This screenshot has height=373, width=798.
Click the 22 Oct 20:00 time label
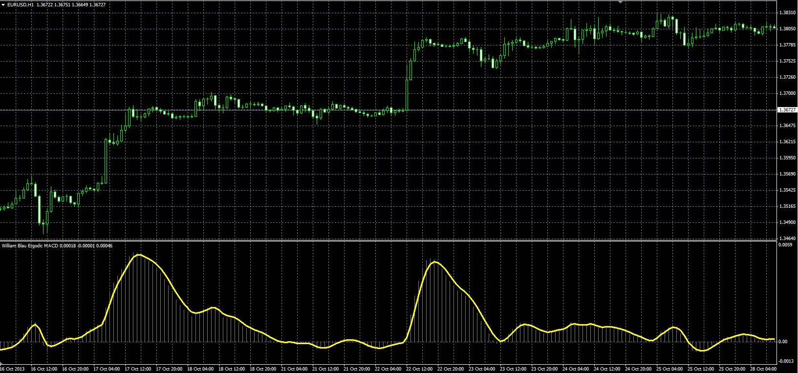(x=451, y=369)
